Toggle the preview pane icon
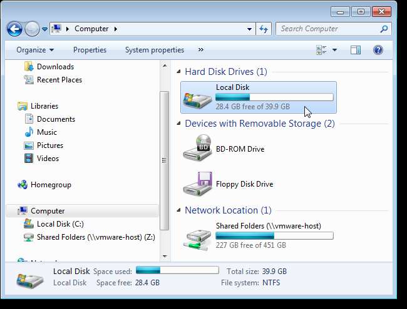This screenshot has height=309, width=407. [x=356, y=50]
